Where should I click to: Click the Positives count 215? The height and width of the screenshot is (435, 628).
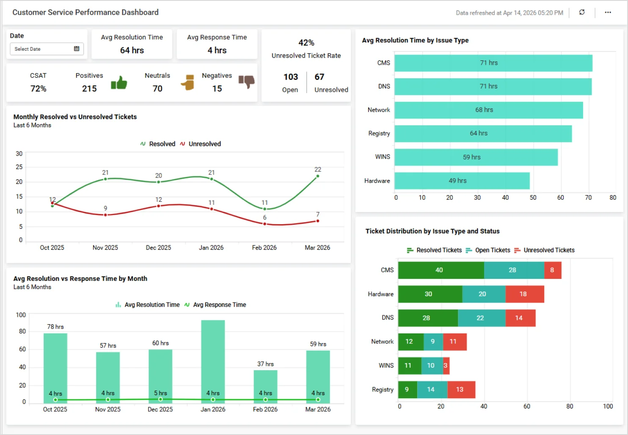point(89,88)
